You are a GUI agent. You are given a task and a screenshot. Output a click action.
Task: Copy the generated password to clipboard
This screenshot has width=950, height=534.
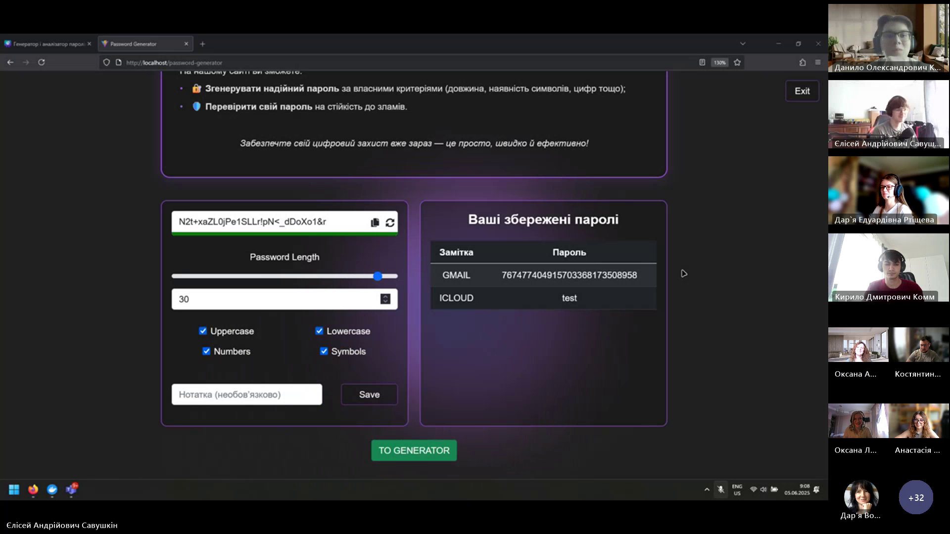coord(375,222)
